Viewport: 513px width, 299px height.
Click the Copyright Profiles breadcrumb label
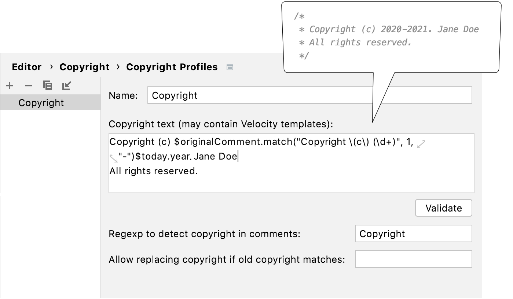click(x=172, y=67)
